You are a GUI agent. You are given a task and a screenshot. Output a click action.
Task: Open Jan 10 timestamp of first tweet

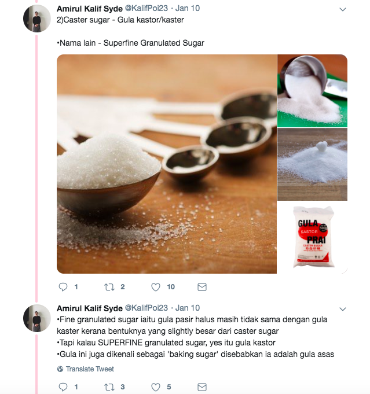click(x=188, y=8)
